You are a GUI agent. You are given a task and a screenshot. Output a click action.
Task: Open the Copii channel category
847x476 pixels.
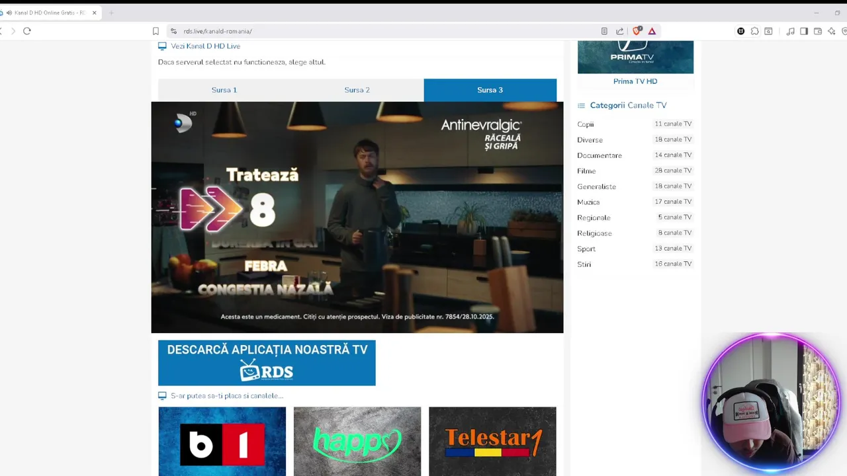(x=586, y=124)
